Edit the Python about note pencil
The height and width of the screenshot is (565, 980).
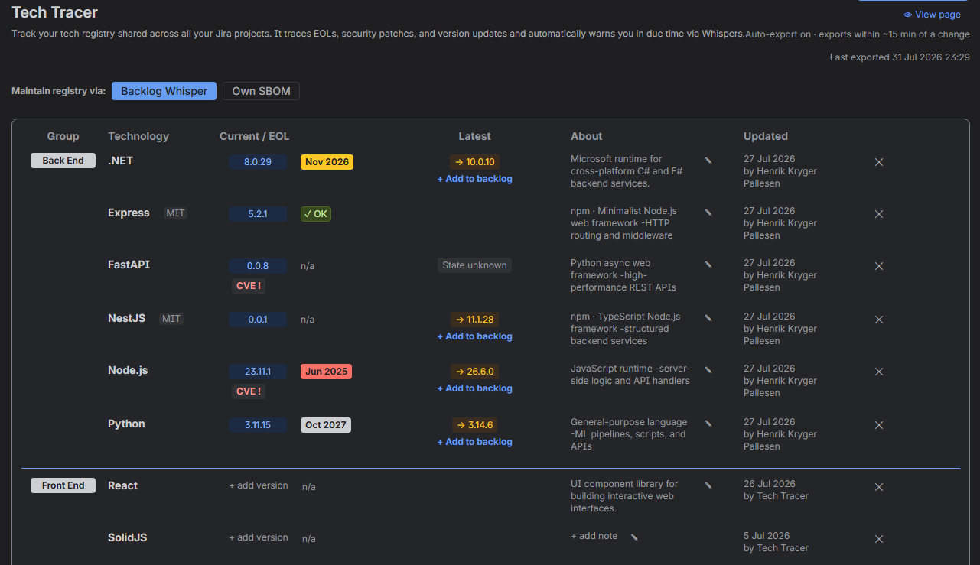[708, 424]
